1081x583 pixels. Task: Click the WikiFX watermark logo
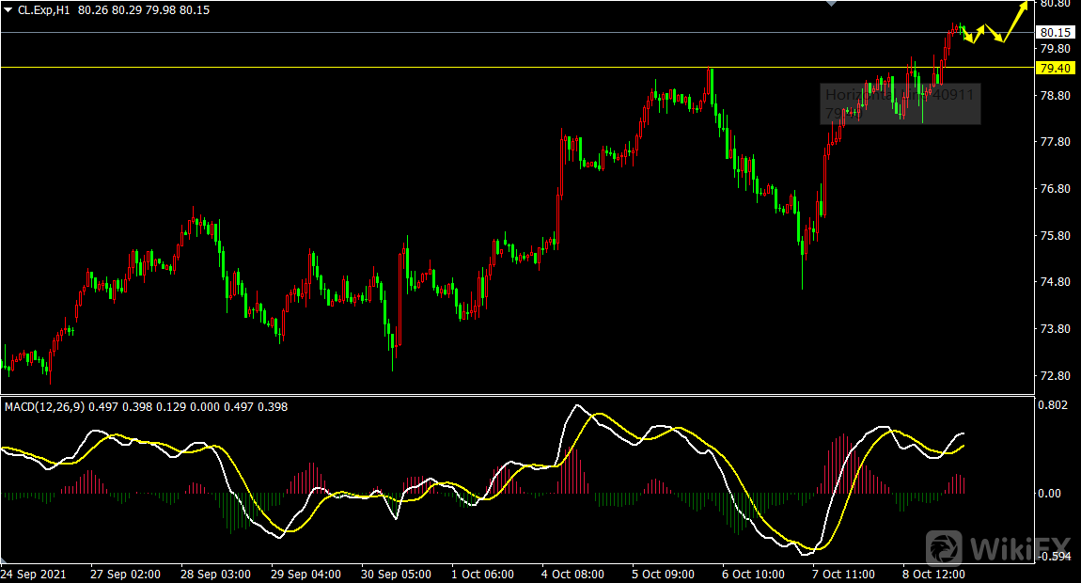997,547
